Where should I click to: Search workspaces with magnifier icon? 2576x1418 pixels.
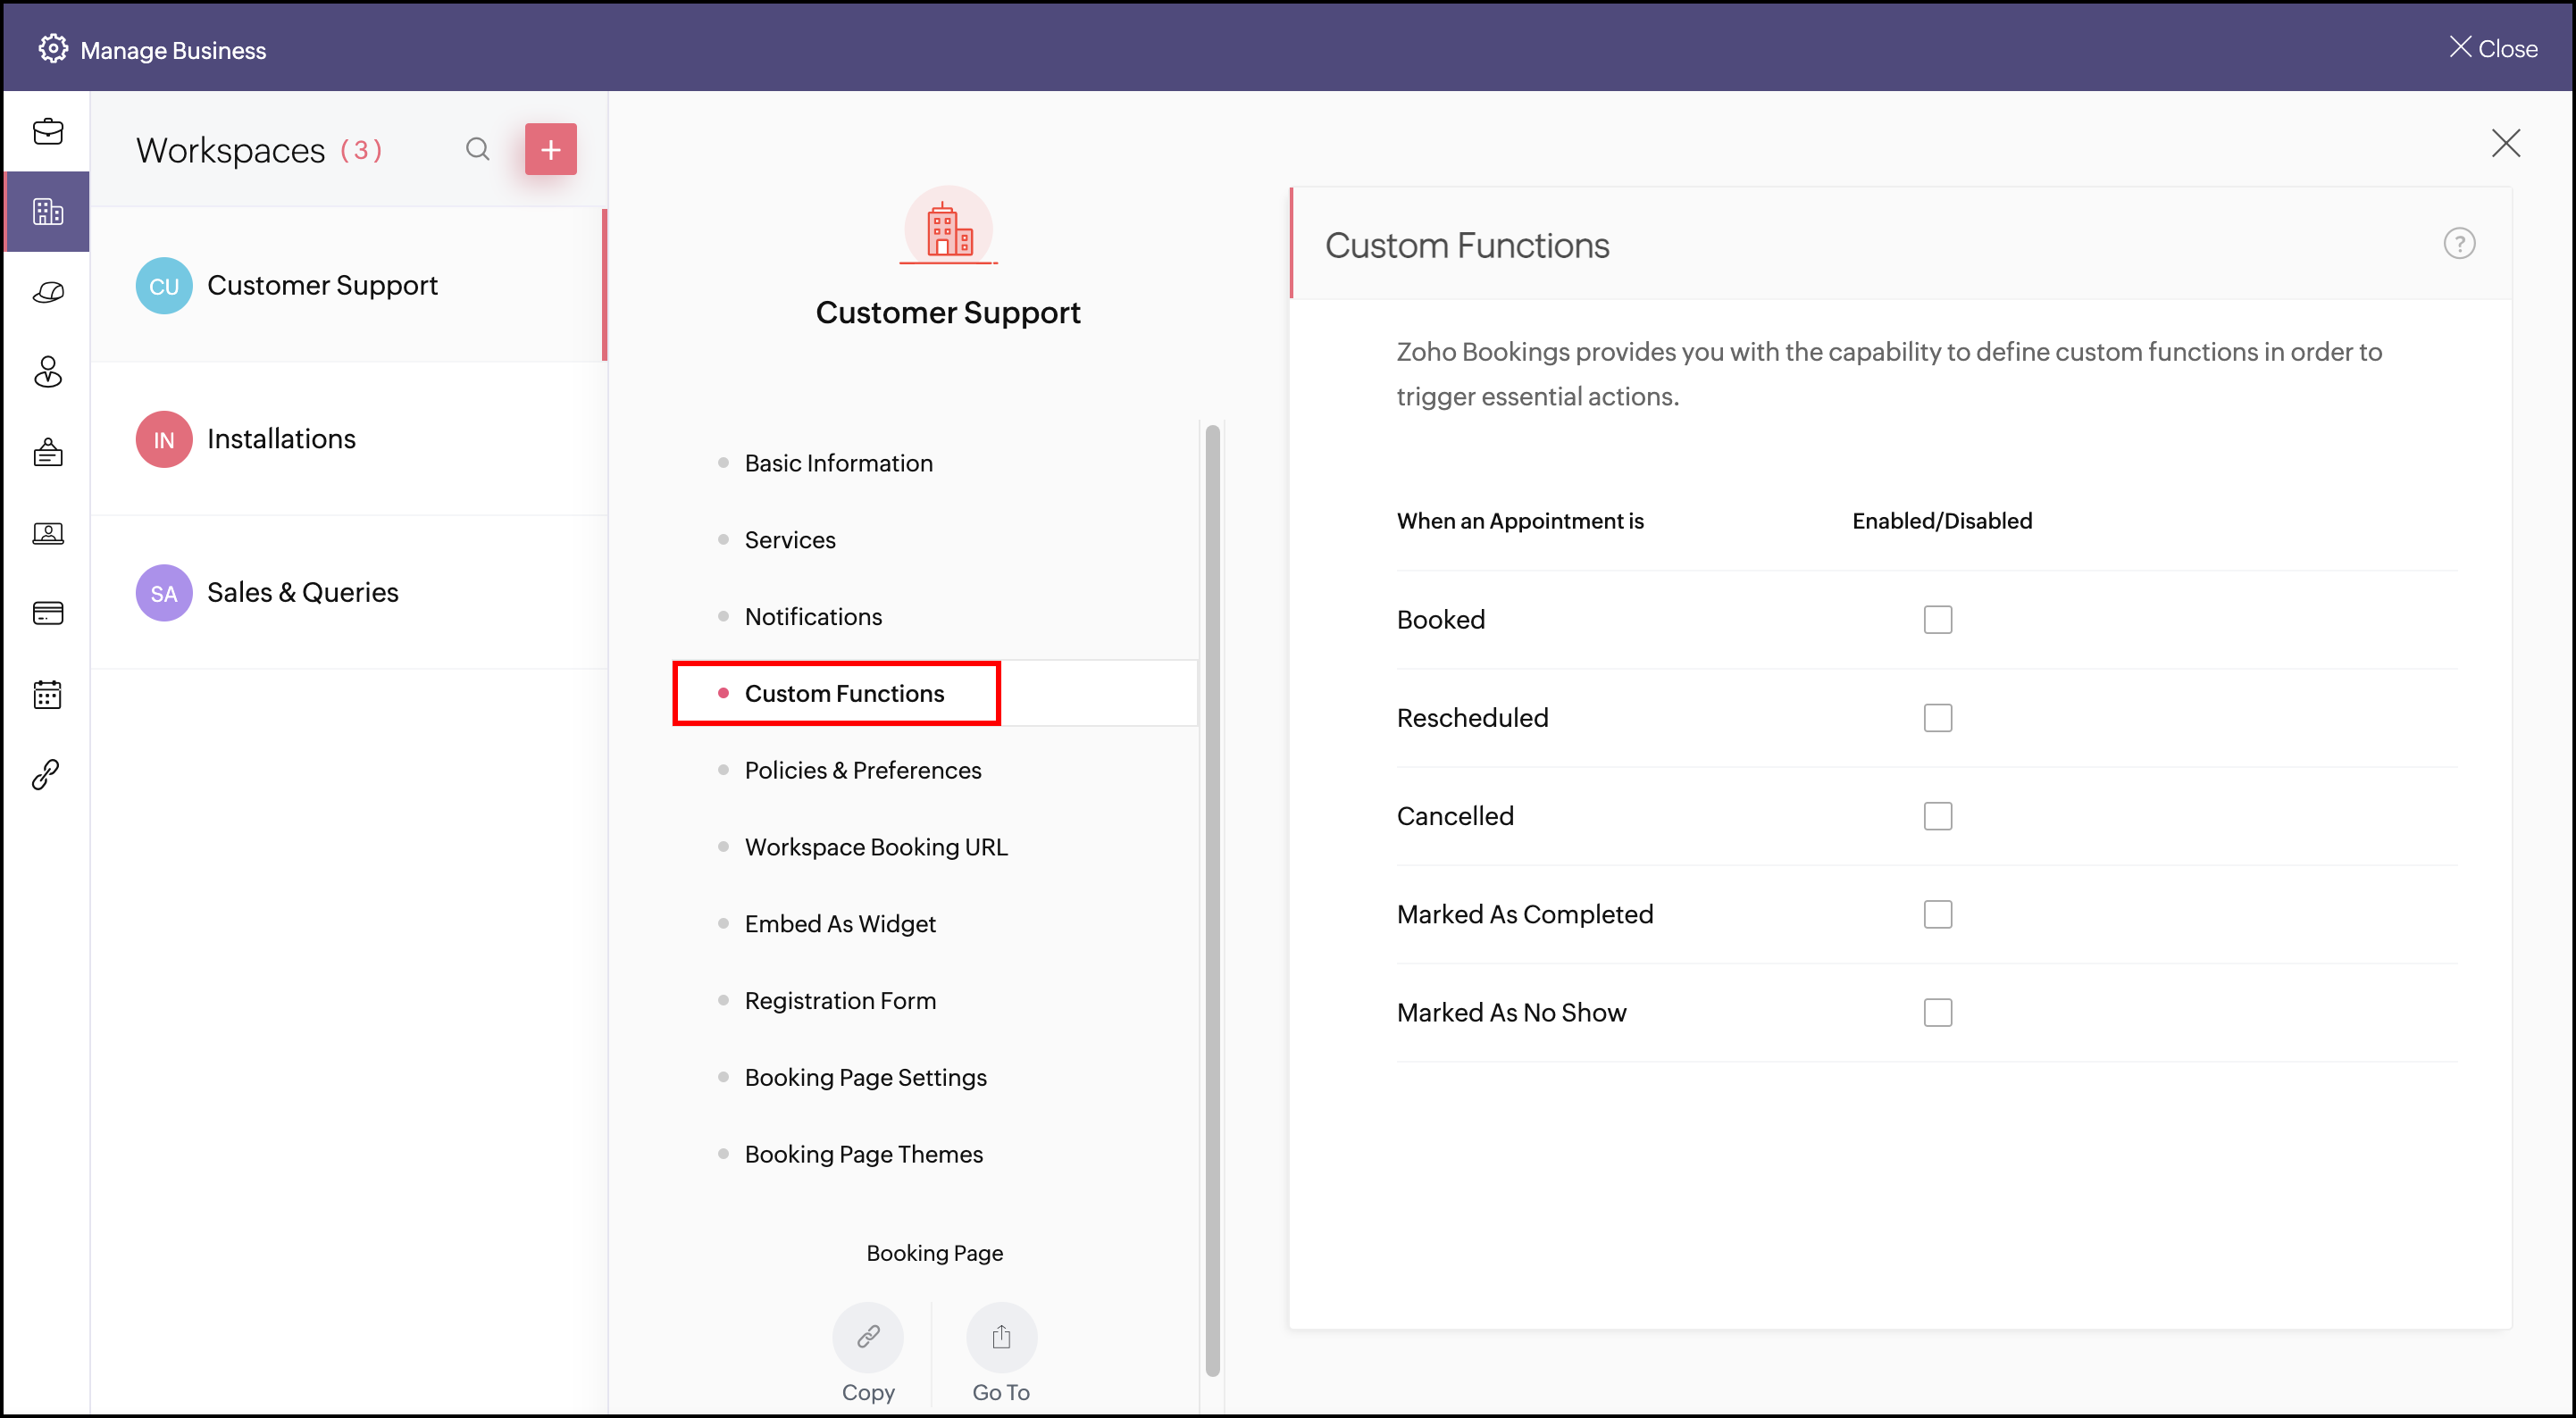click(x=478, y=150)
